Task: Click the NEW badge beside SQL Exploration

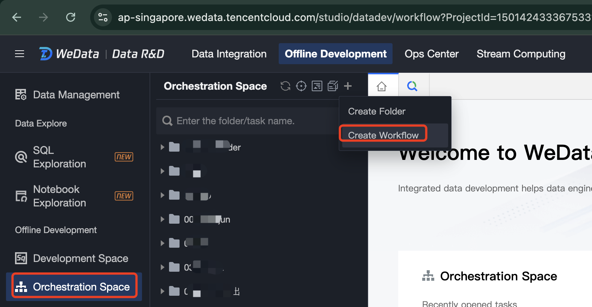Action: [124, 157]
